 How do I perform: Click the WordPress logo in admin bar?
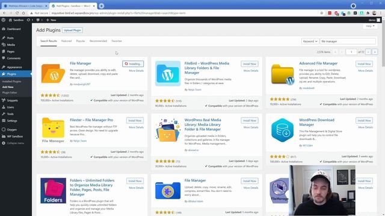coord(4,20)
